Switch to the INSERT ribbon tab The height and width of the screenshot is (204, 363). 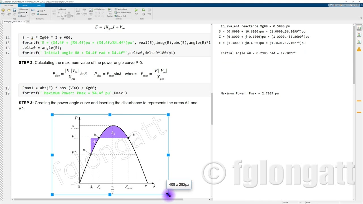pos(25,5)
